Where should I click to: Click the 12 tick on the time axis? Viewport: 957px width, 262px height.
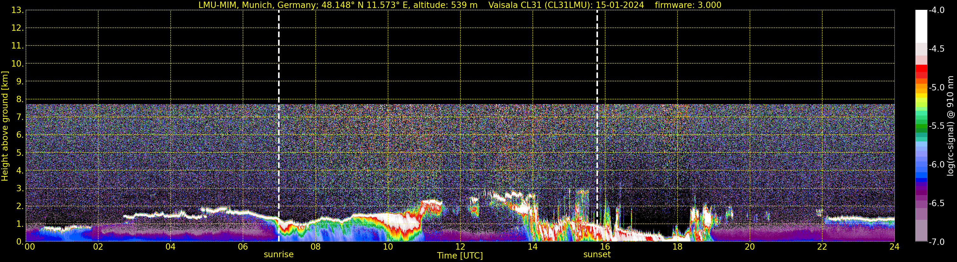click(x=460, y=247)
